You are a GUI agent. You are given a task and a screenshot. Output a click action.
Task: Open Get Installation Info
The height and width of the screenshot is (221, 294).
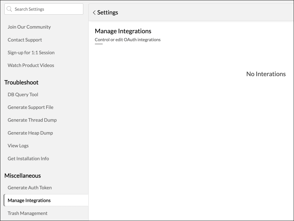coord(28,159)
